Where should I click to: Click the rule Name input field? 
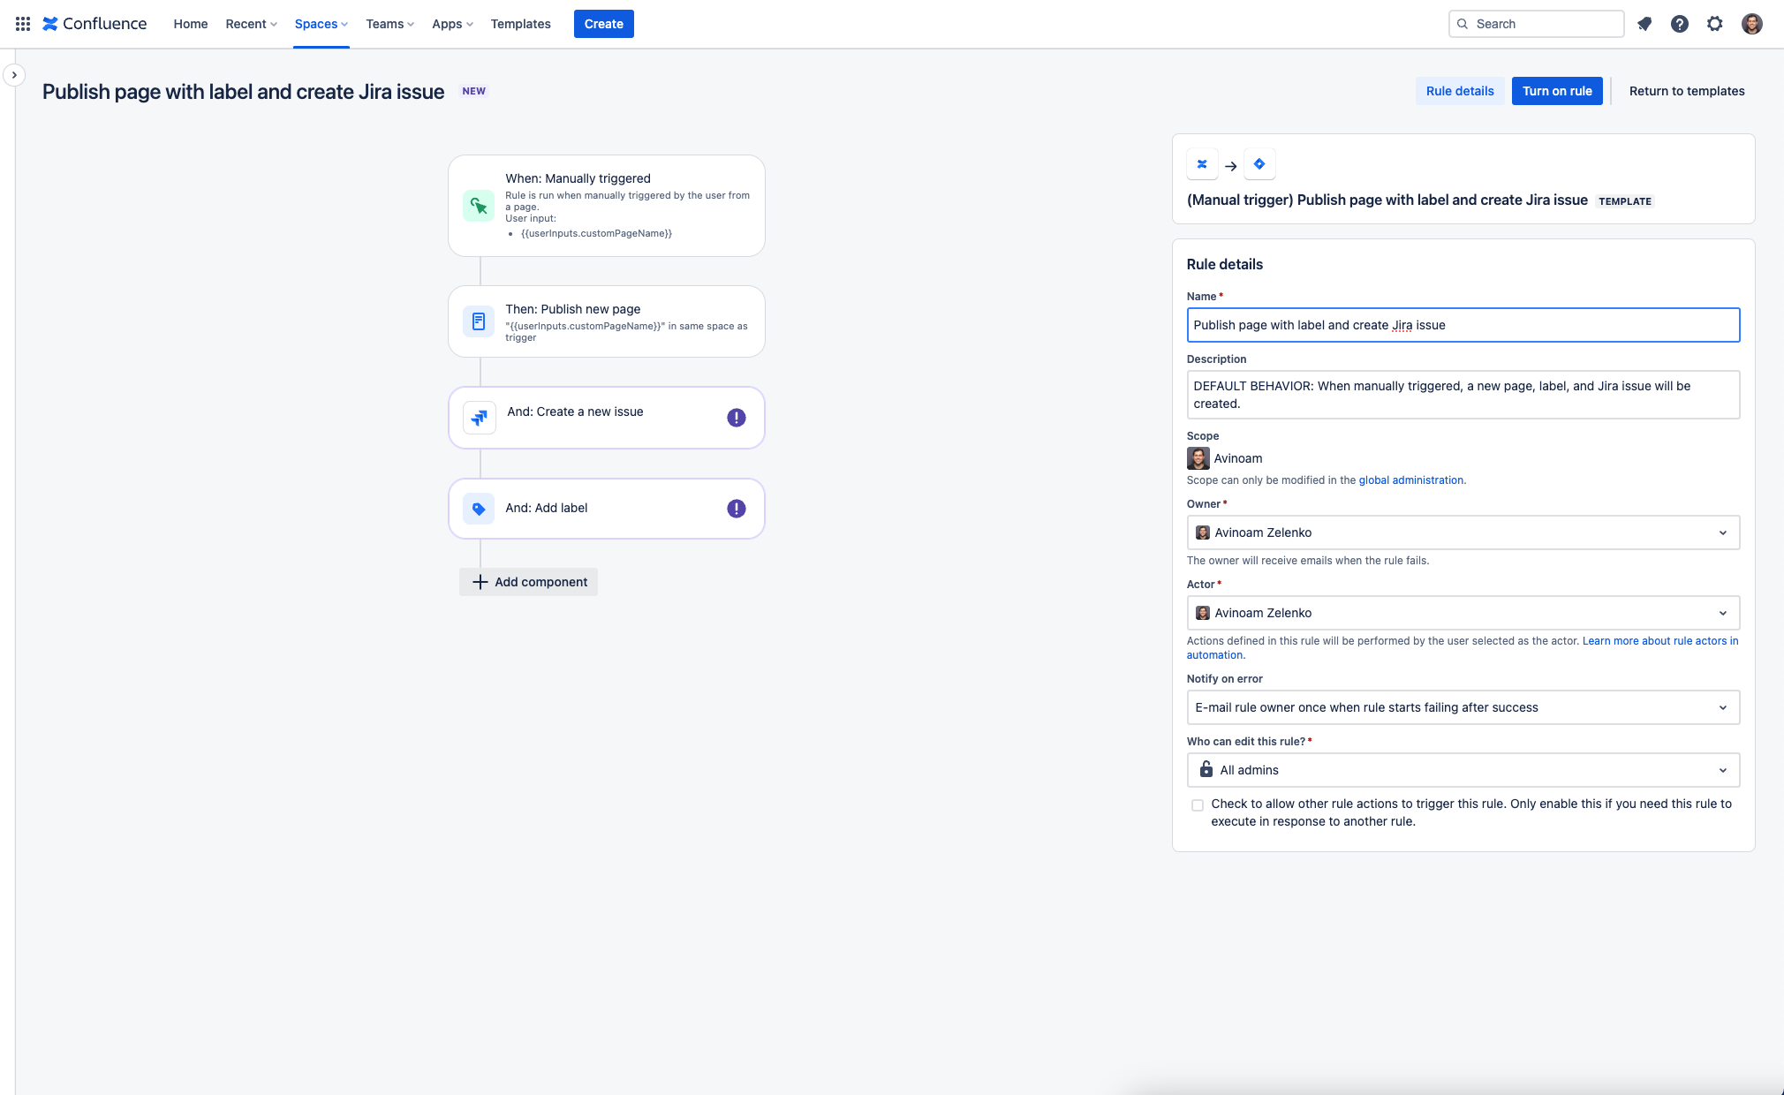[x=1463, y=324]
